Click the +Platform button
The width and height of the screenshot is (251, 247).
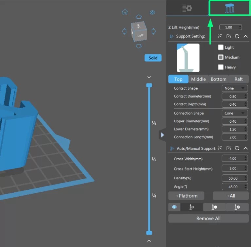pyautogui.click(x=186, y=196)
